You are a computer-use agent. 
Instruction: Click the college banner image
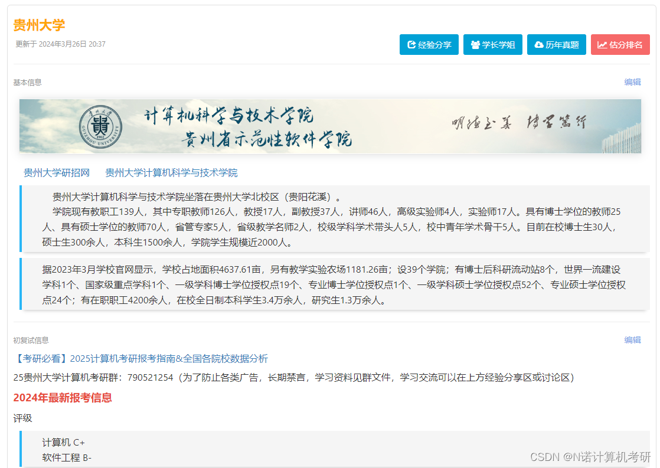pyautogui.click(x=330, y=126)
